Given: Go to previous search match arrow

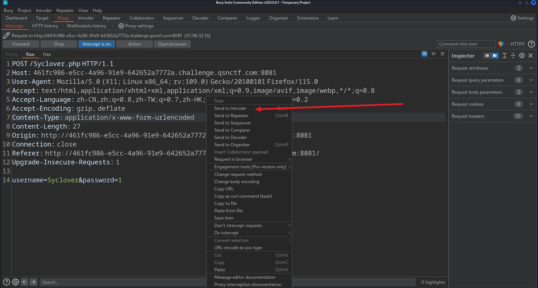Looking at the screenshot, I should [x=25, y=282].
